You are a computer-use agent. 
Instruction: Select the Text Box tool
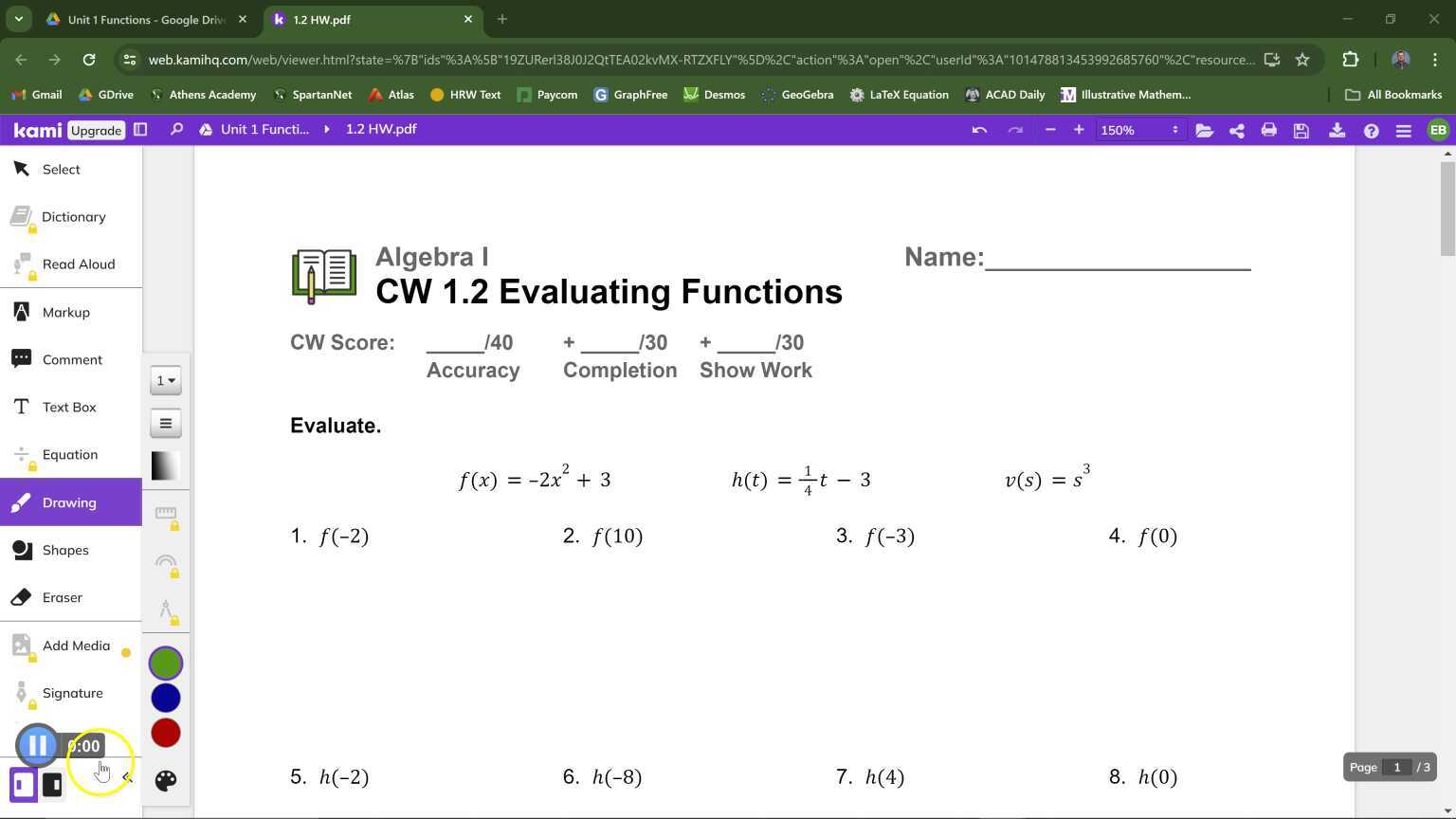68,407
